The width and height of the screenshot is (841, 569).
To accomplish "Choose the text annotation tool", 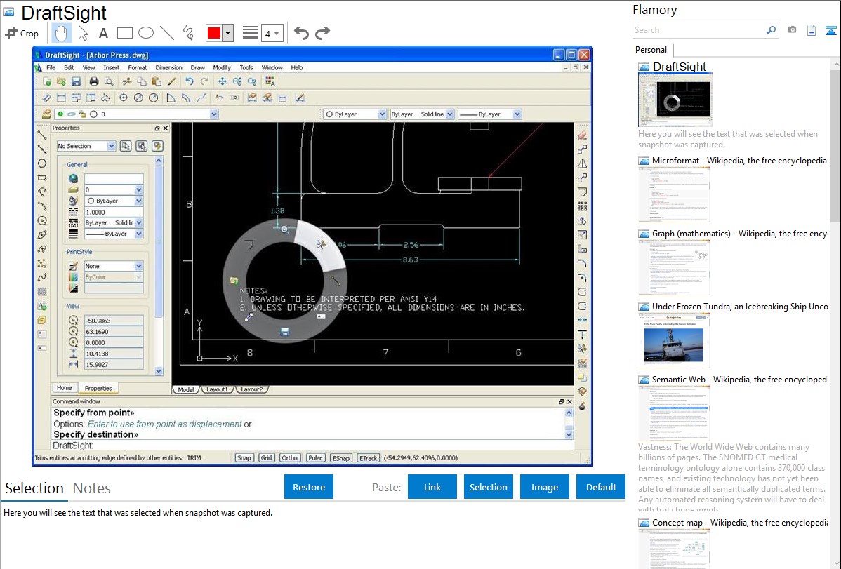I will pyautogui.click(x=103, y=33).
